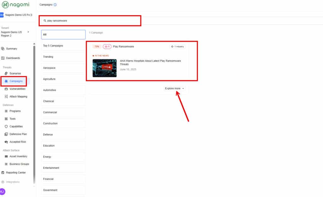Open the Play Ransomware campaign title
The image size is (323, 197).
coord(123,47)
